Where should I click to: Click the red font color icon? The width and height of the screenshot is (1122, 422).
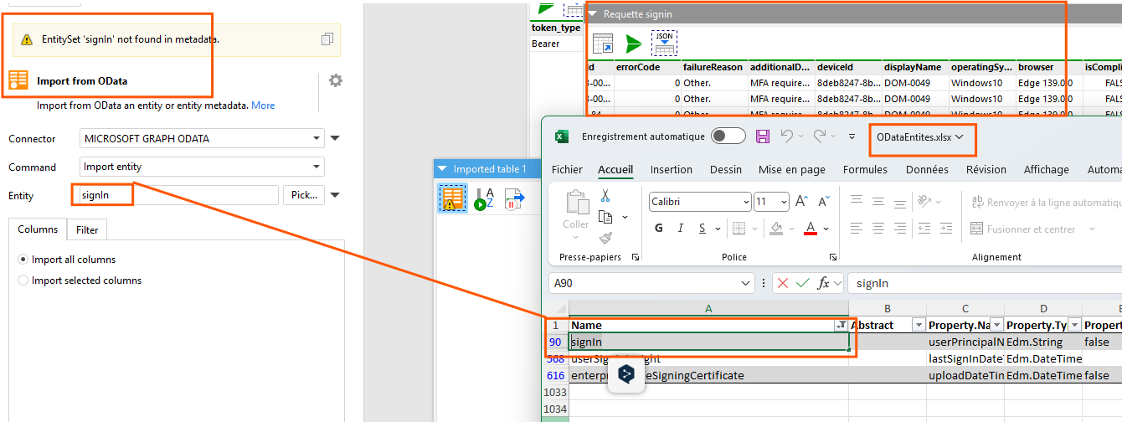(x=810, y=229)
